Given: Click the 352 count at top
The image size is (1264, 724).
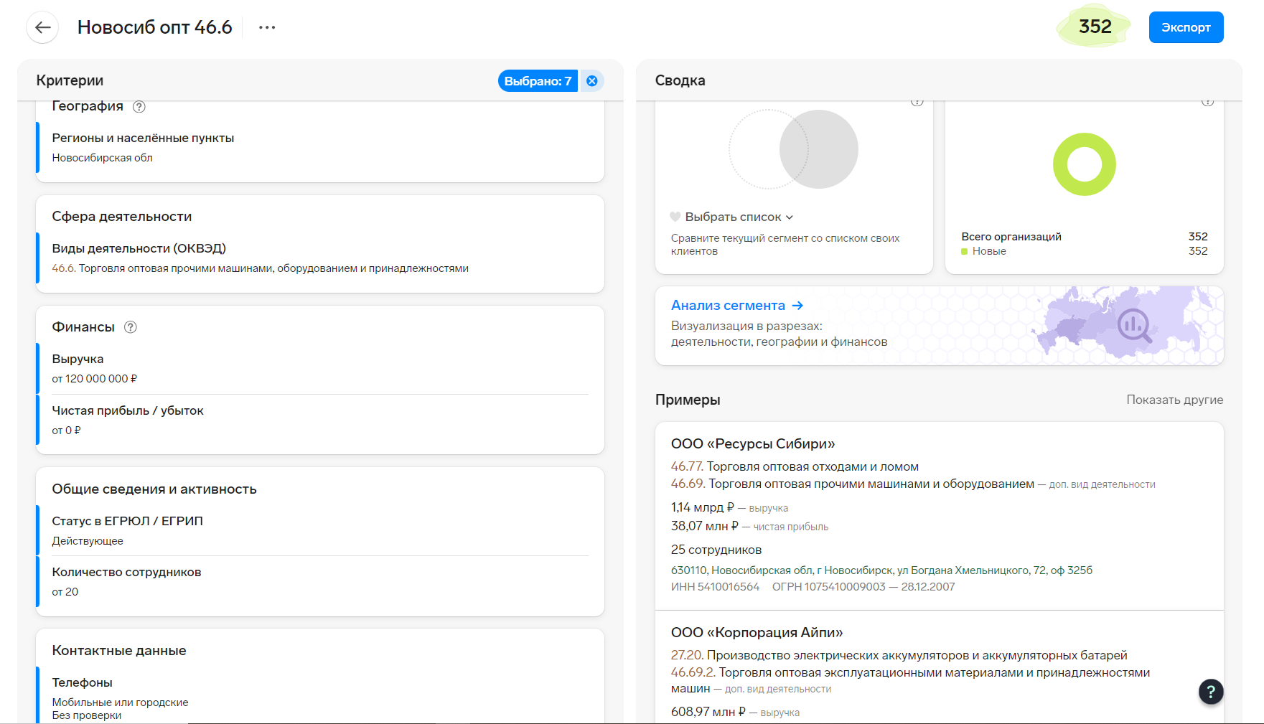Looking at the screenshot, I should [x=1095, y=27].
